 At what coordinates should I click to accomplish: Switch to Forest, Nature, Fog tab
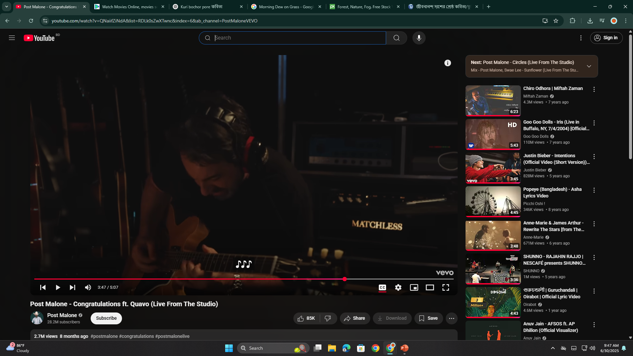[365, 7]
